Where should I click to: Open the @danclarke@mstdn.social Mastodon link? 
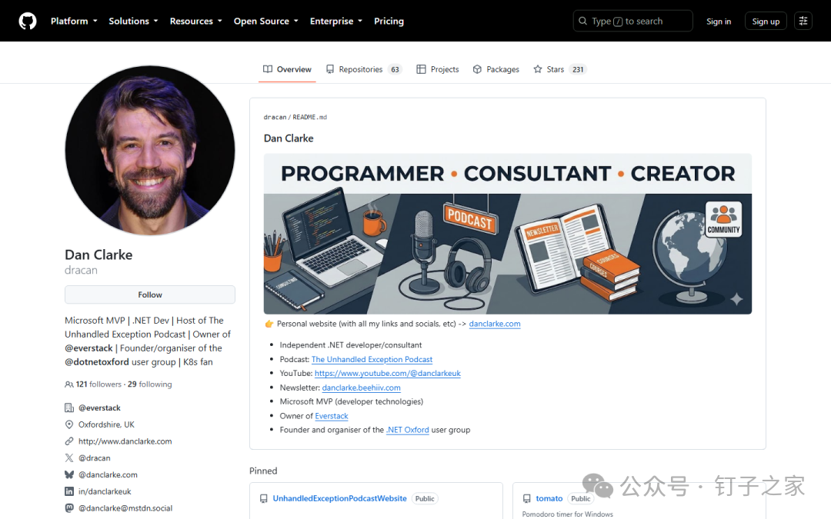point(125,508)
